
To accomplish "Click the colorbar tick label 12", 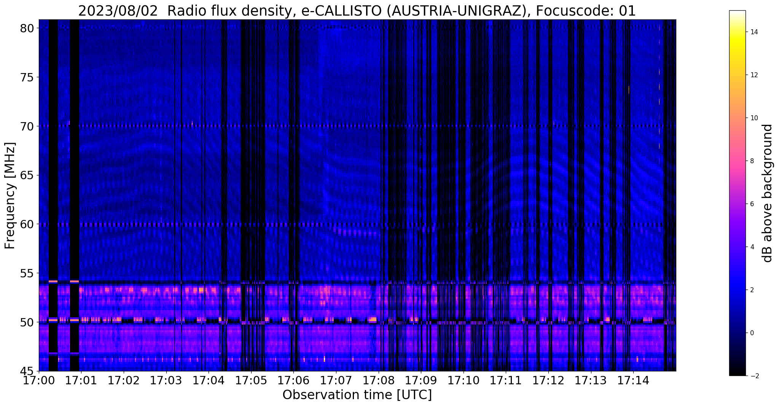I will coord(754,75).
